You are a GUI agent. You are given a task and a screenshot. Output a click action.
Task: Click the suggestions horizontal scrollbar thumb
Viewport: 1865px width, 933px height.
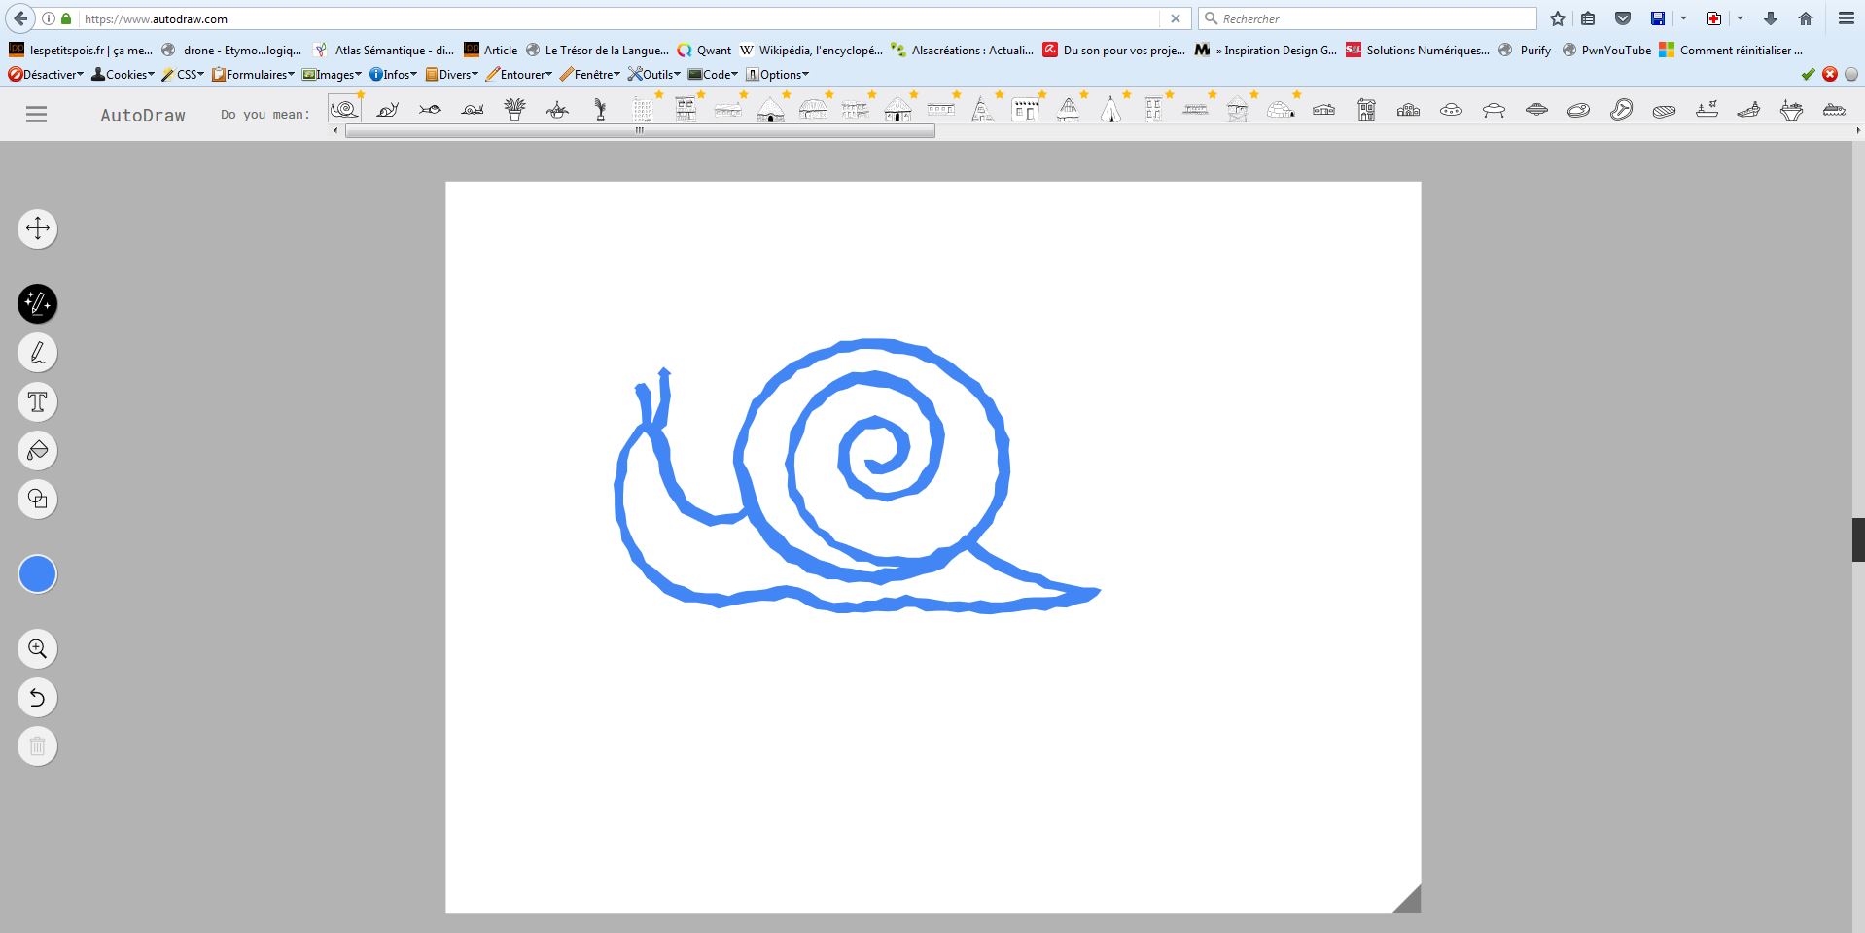coord(640,131)
